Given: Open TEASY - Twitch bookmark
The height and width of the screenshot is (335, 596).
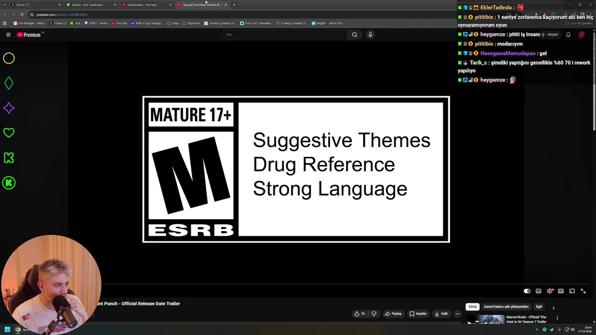Looking at the screenshot, I should 96,23.
